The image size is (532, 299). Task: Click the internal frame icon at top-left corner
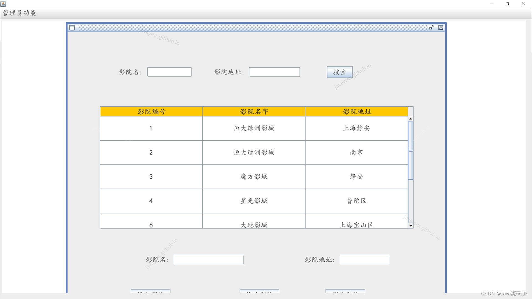coord(72,28)
